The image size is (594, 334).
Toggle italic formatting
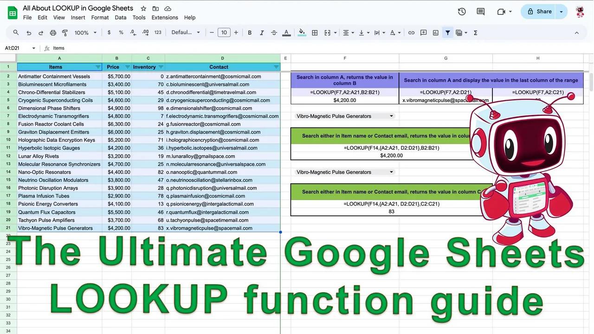pyautogui.click(x=261, y=32)
